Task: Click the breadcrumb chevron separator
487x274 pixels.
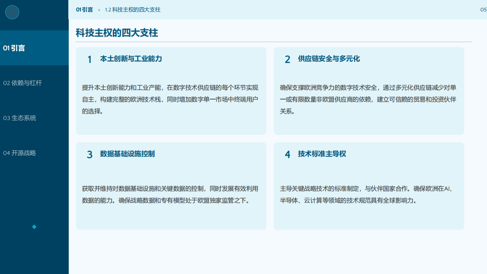Action: [x=99, y=10]
